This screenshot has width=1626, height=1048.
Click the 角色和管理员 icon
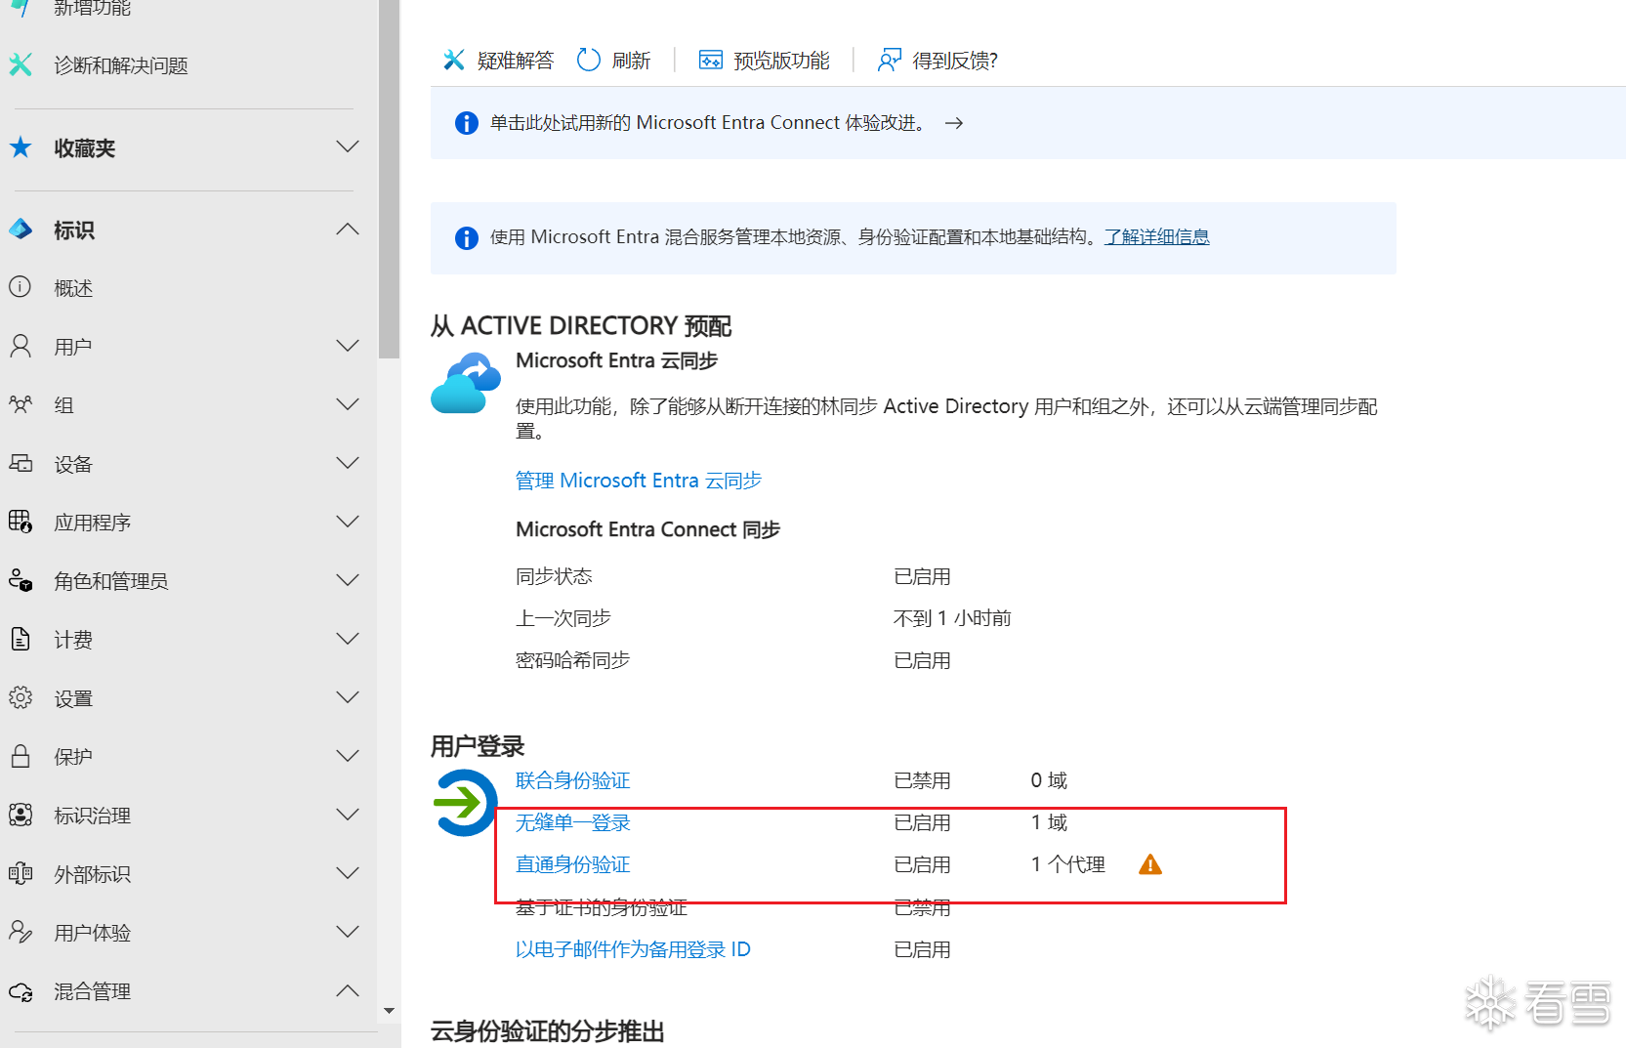click(x=21, y=580)
